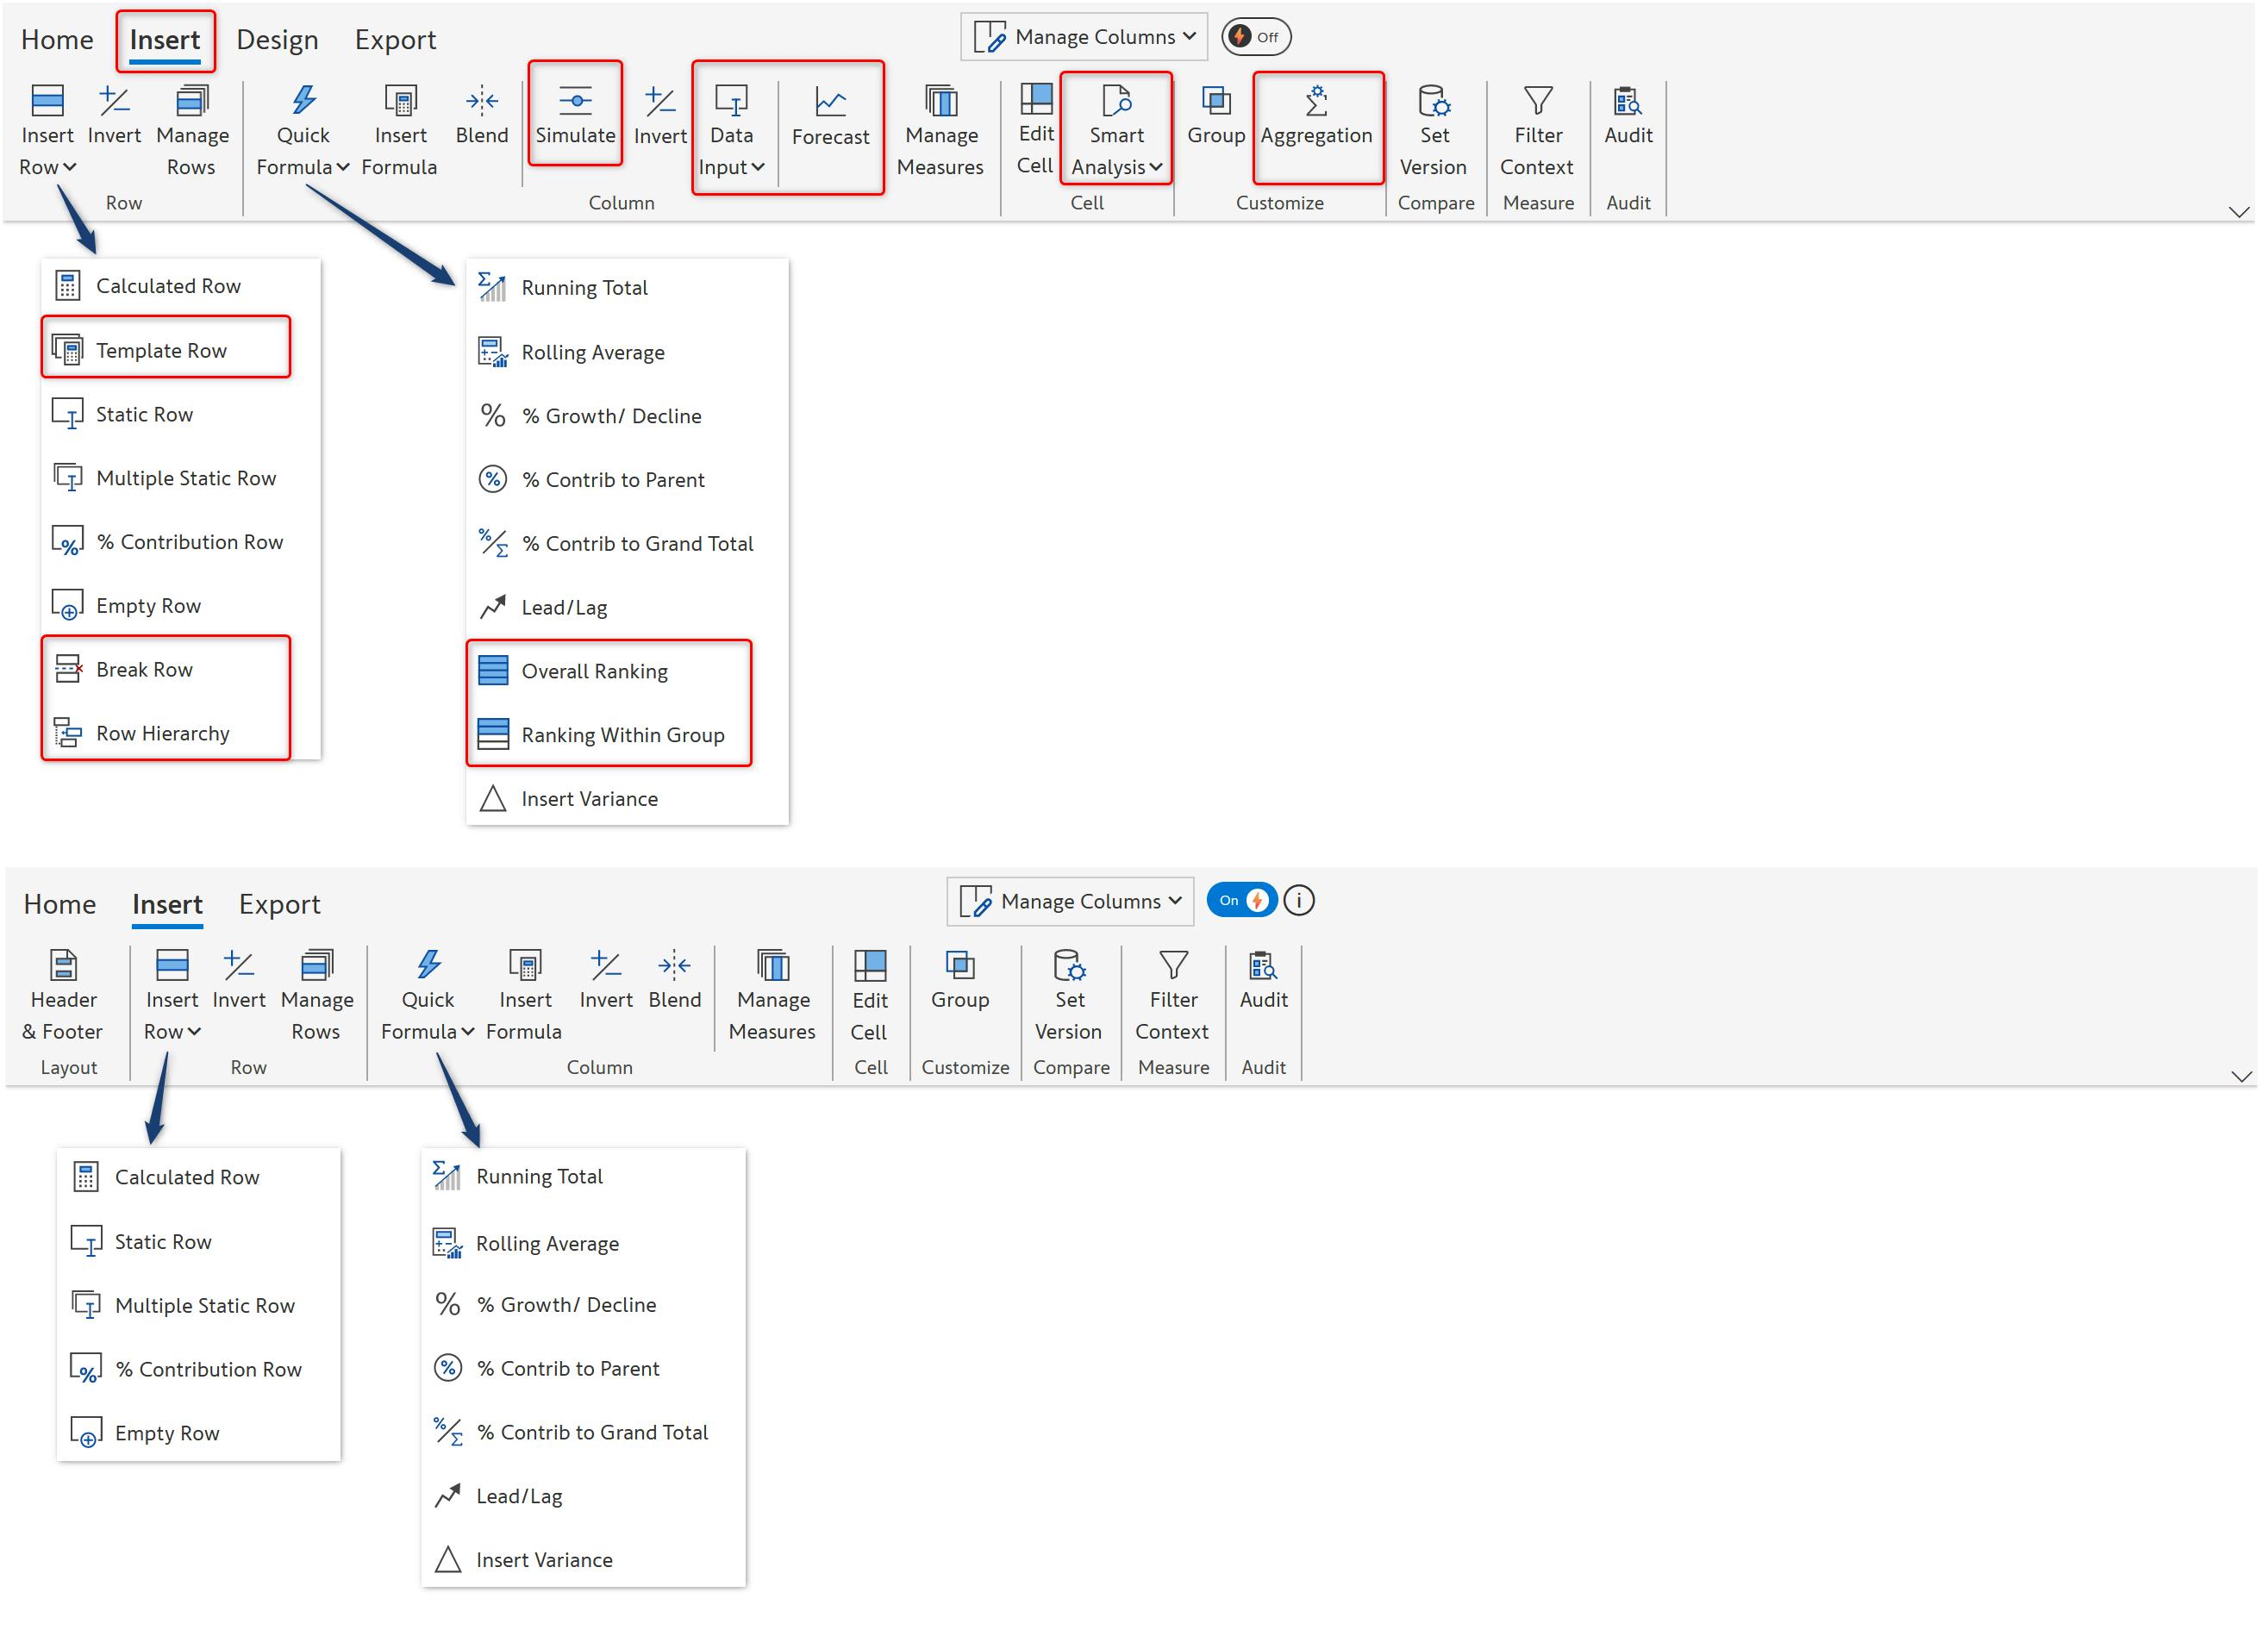Click the info circle icon beside On toggle
The image size is (2268, 1636).
1298,901
